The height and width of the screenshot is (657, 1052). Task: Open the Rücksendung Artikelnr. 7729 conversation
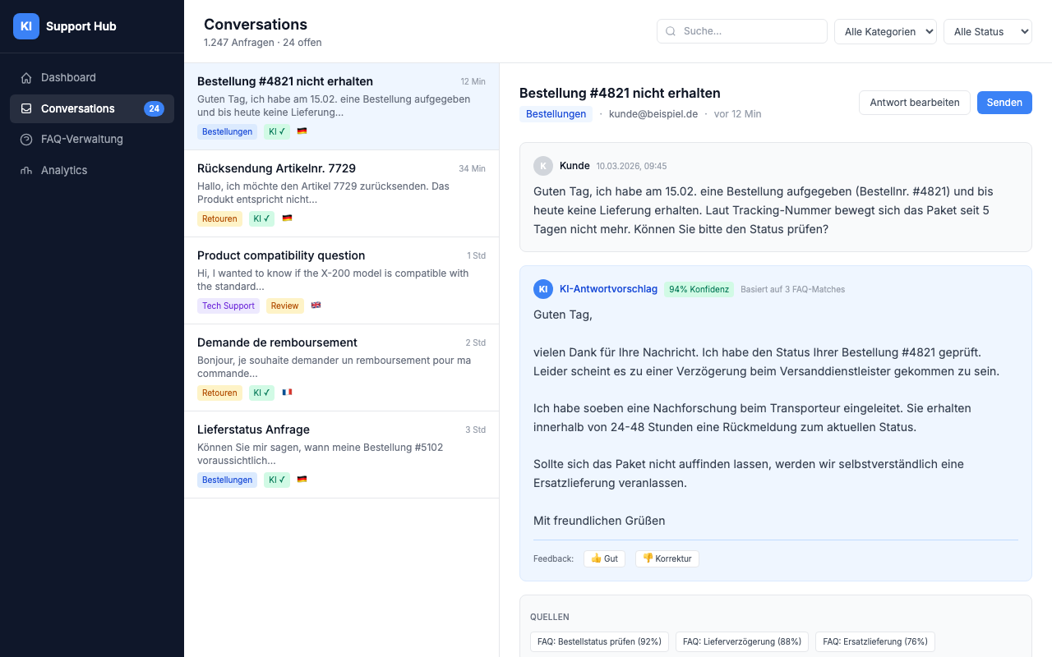(342, 193)
